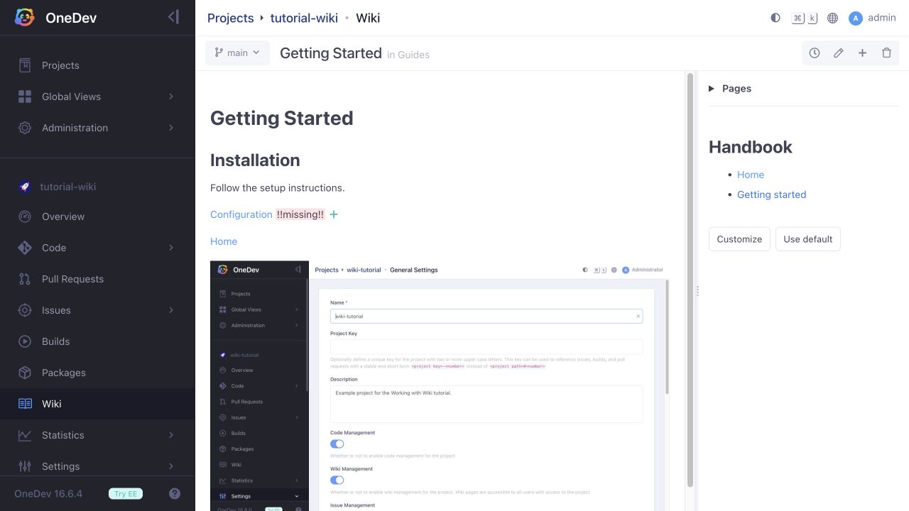
Task: Create the missing Configuration page plus icon
Action: (334, 214)
